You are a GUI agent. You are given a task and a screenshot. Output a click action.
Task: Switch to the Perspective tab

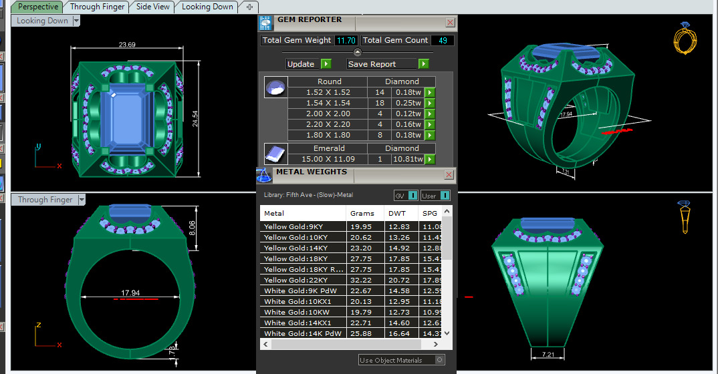(37, 7)
